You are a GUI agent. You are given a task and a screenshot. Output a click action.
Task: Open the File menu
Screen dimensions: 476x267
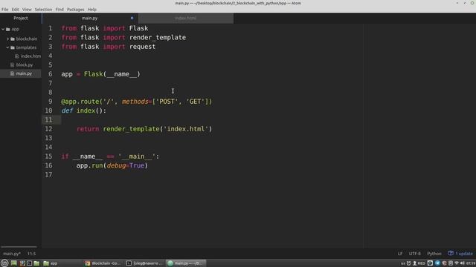click(5, 10)
